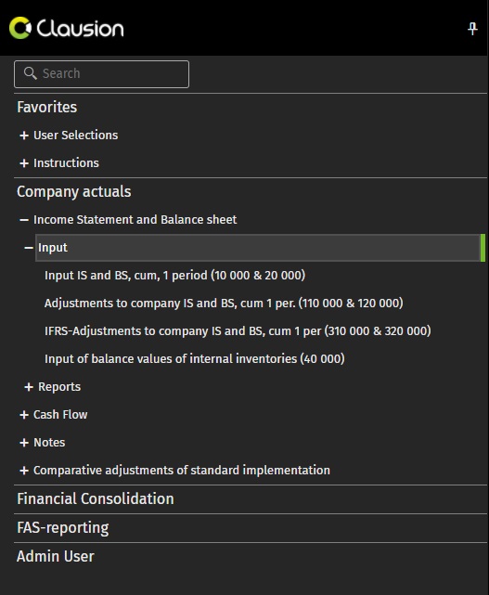Open the Financial Consolidation section

[x=96, y=499]
